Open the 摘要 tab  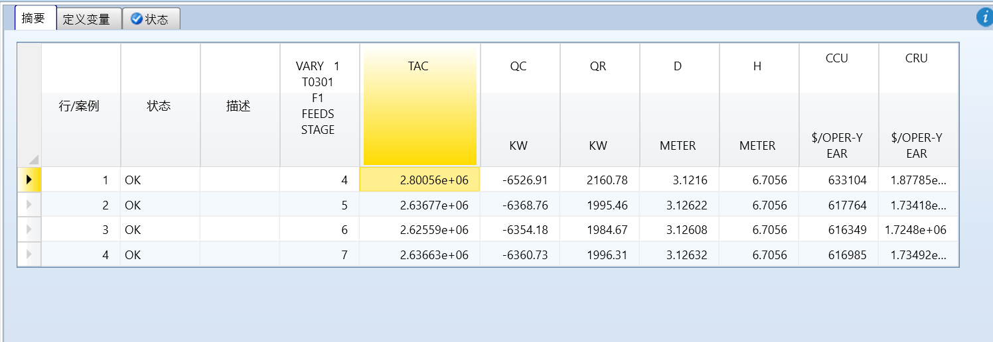[35, 19]
